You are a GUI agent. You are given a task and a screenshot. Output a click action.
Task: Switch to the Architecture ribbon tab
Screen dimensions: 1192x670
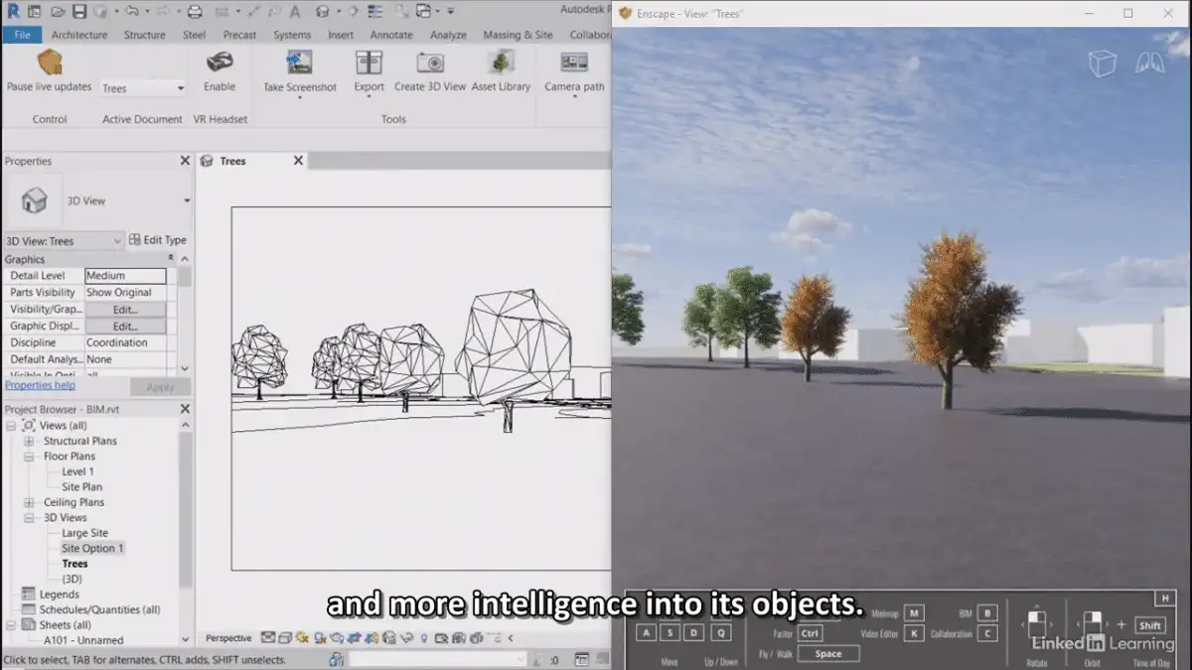click(x=79, y=35)
